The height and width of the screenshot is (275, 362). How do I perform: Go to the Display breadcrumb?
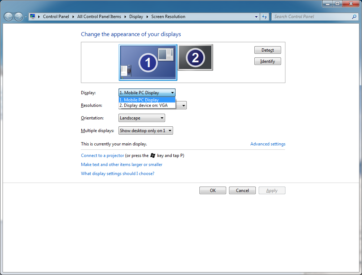[136, 17]
